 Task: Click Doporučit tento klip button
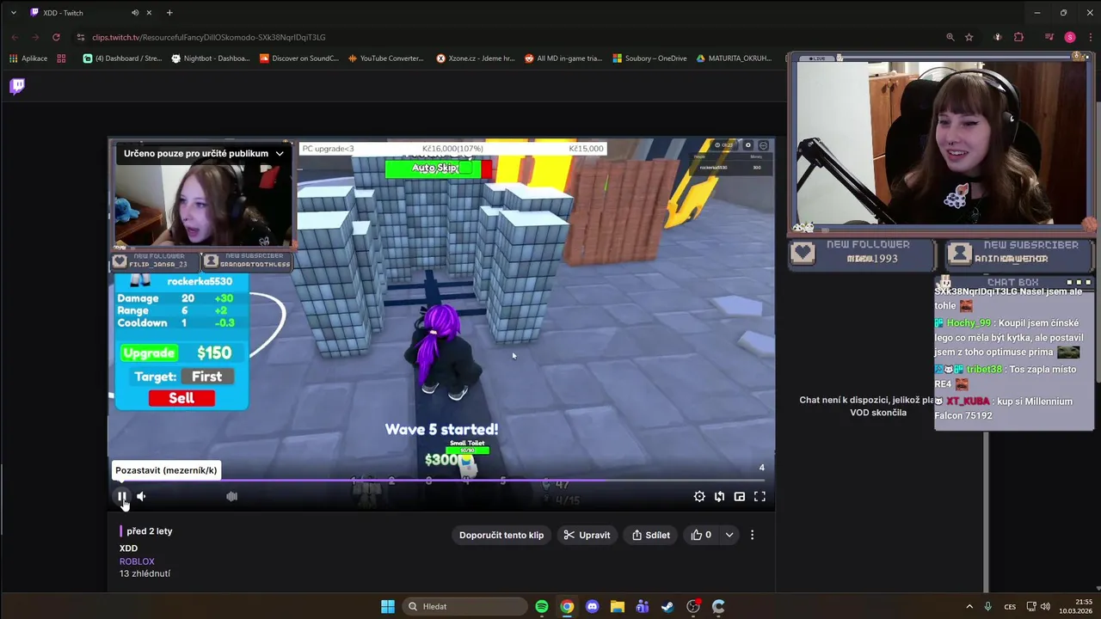(501, 535)
